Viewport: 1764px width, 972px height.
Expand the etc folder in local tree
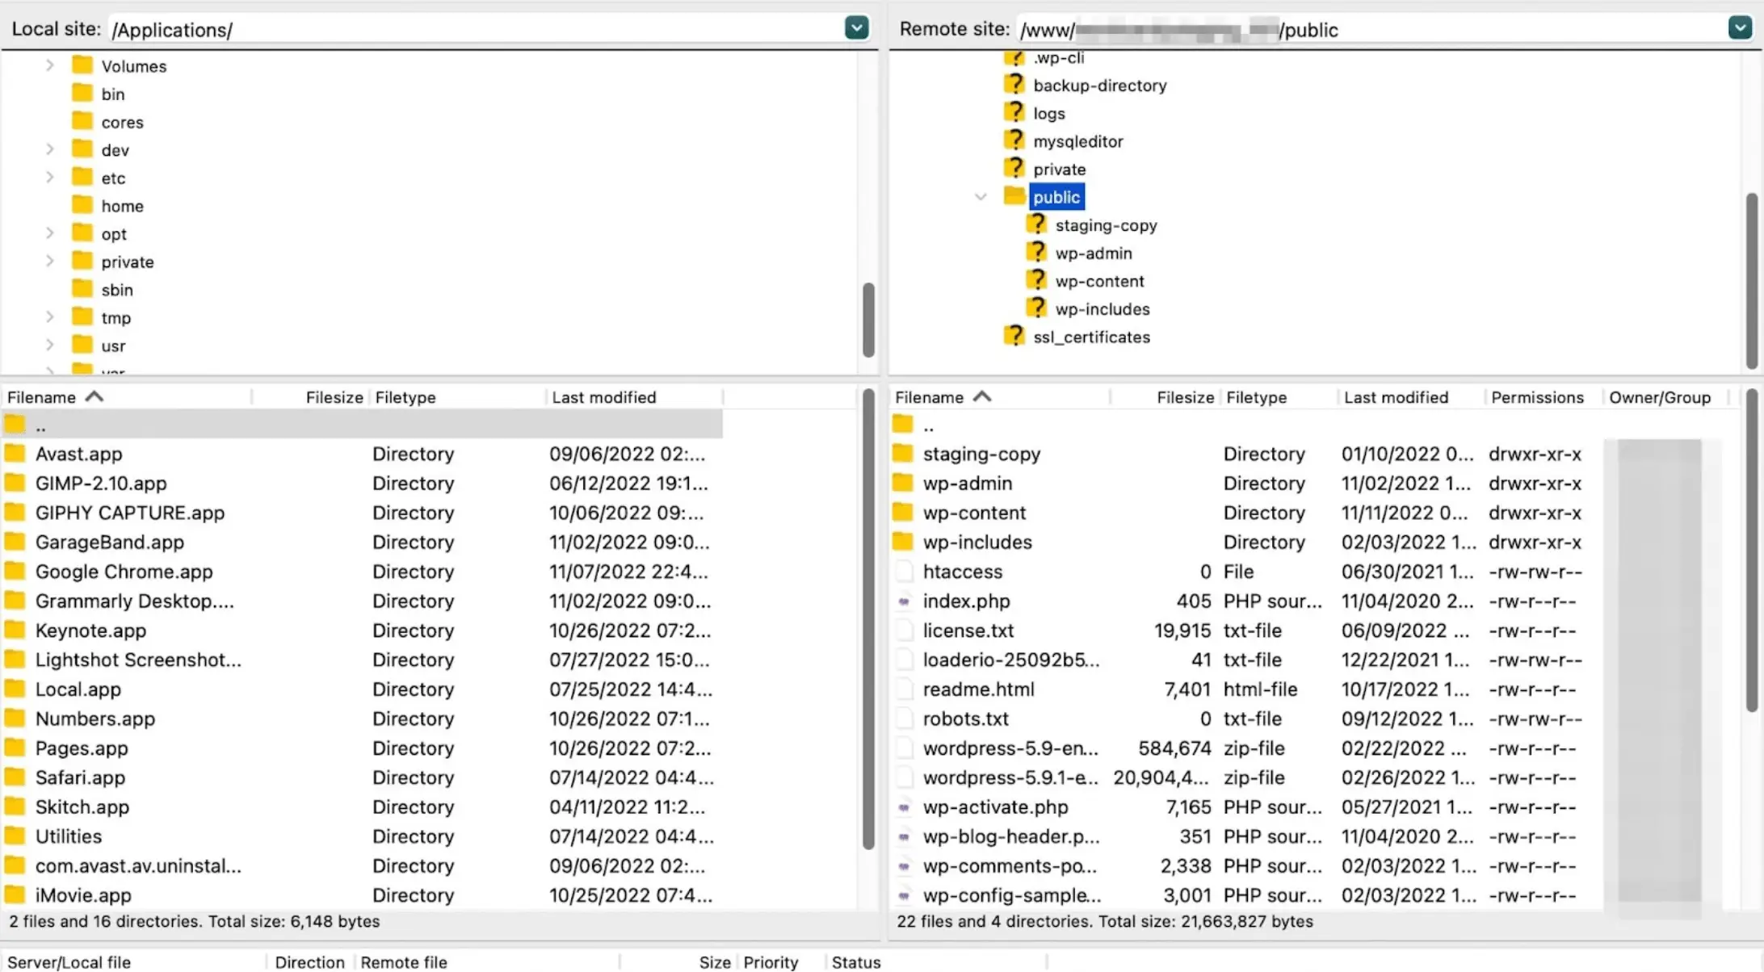pos(50,178)
